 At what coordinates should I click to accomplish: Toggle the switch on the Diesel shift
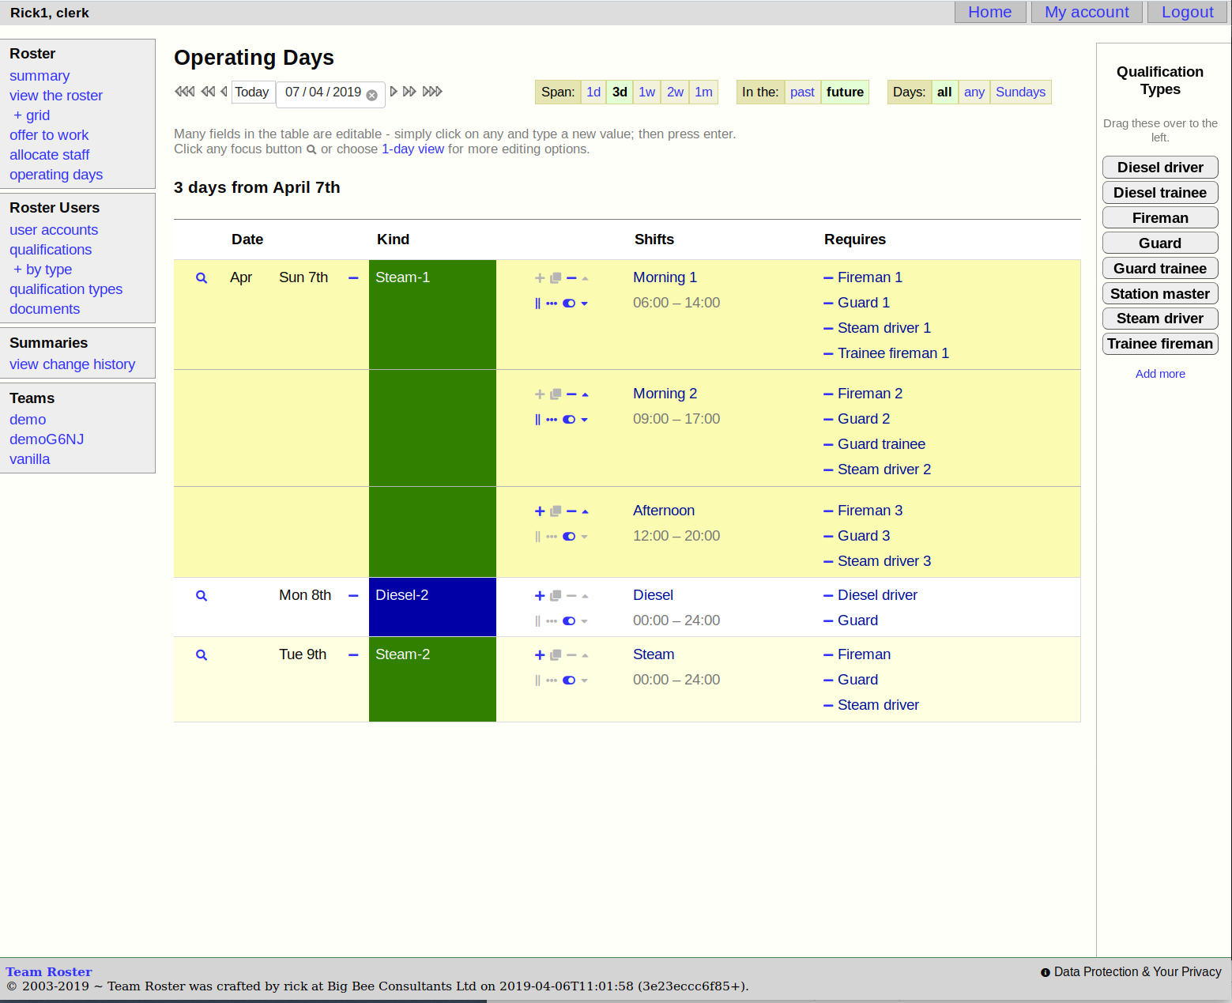[x=569, y=621]
